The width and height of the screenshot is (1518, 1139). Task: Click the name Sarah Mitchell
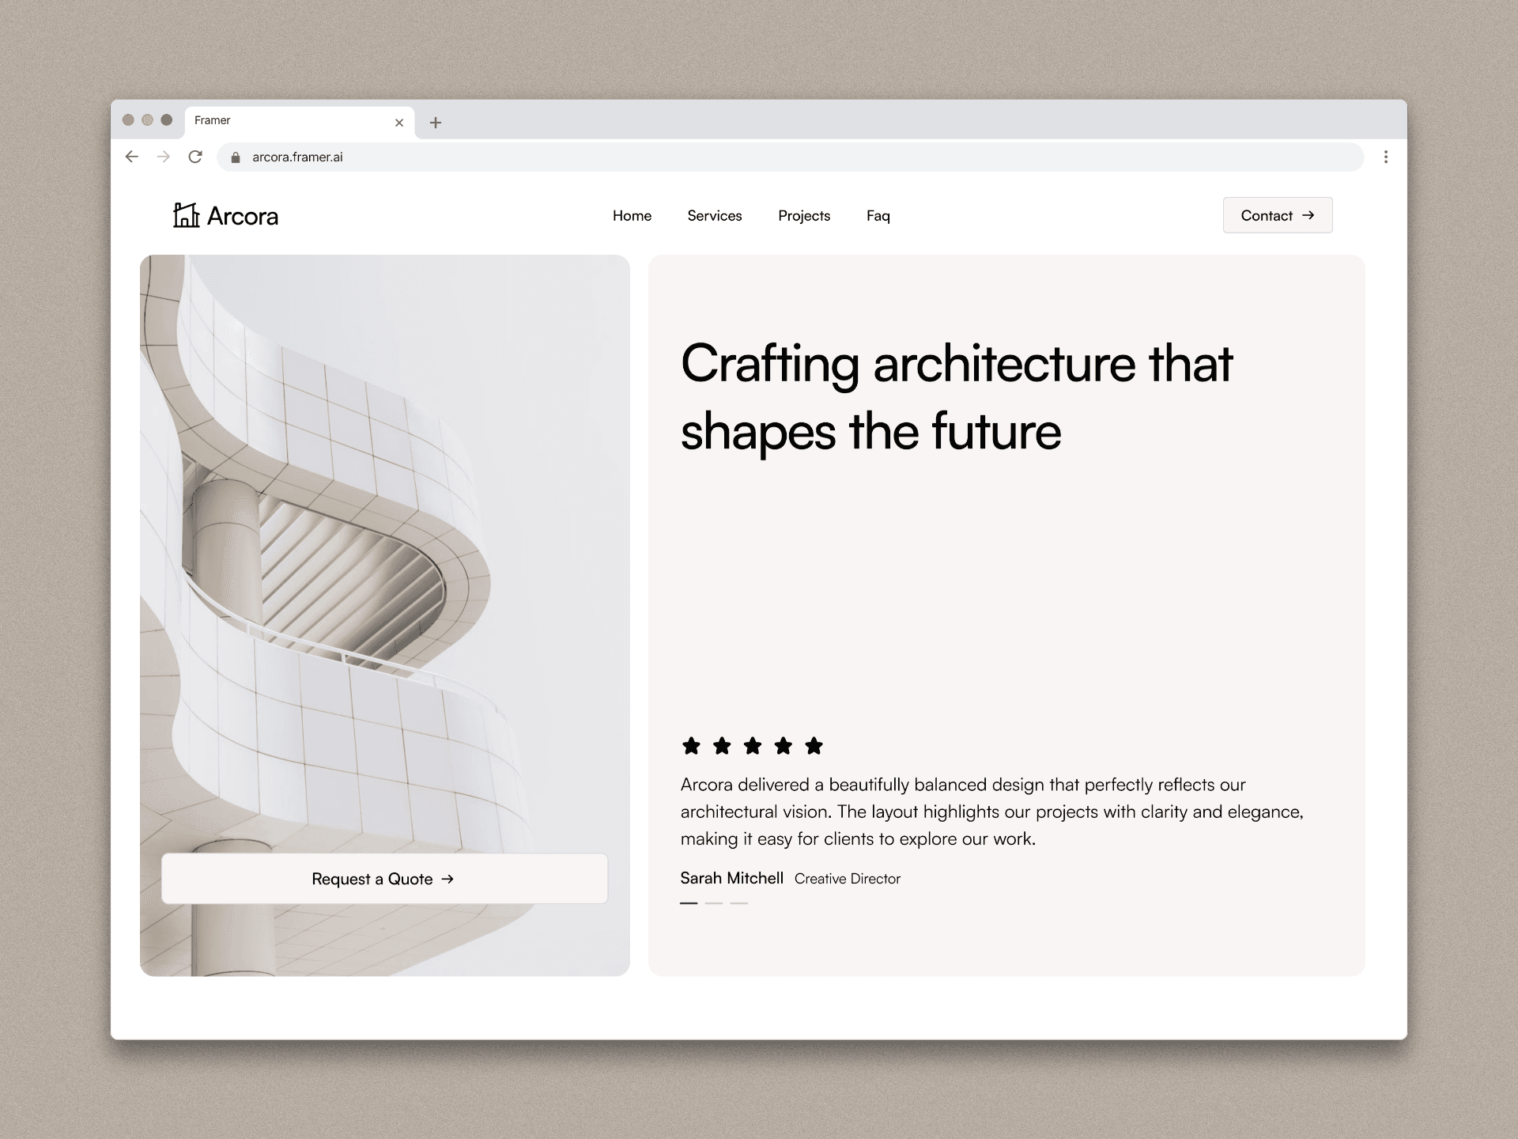click(x=732, y=878)
